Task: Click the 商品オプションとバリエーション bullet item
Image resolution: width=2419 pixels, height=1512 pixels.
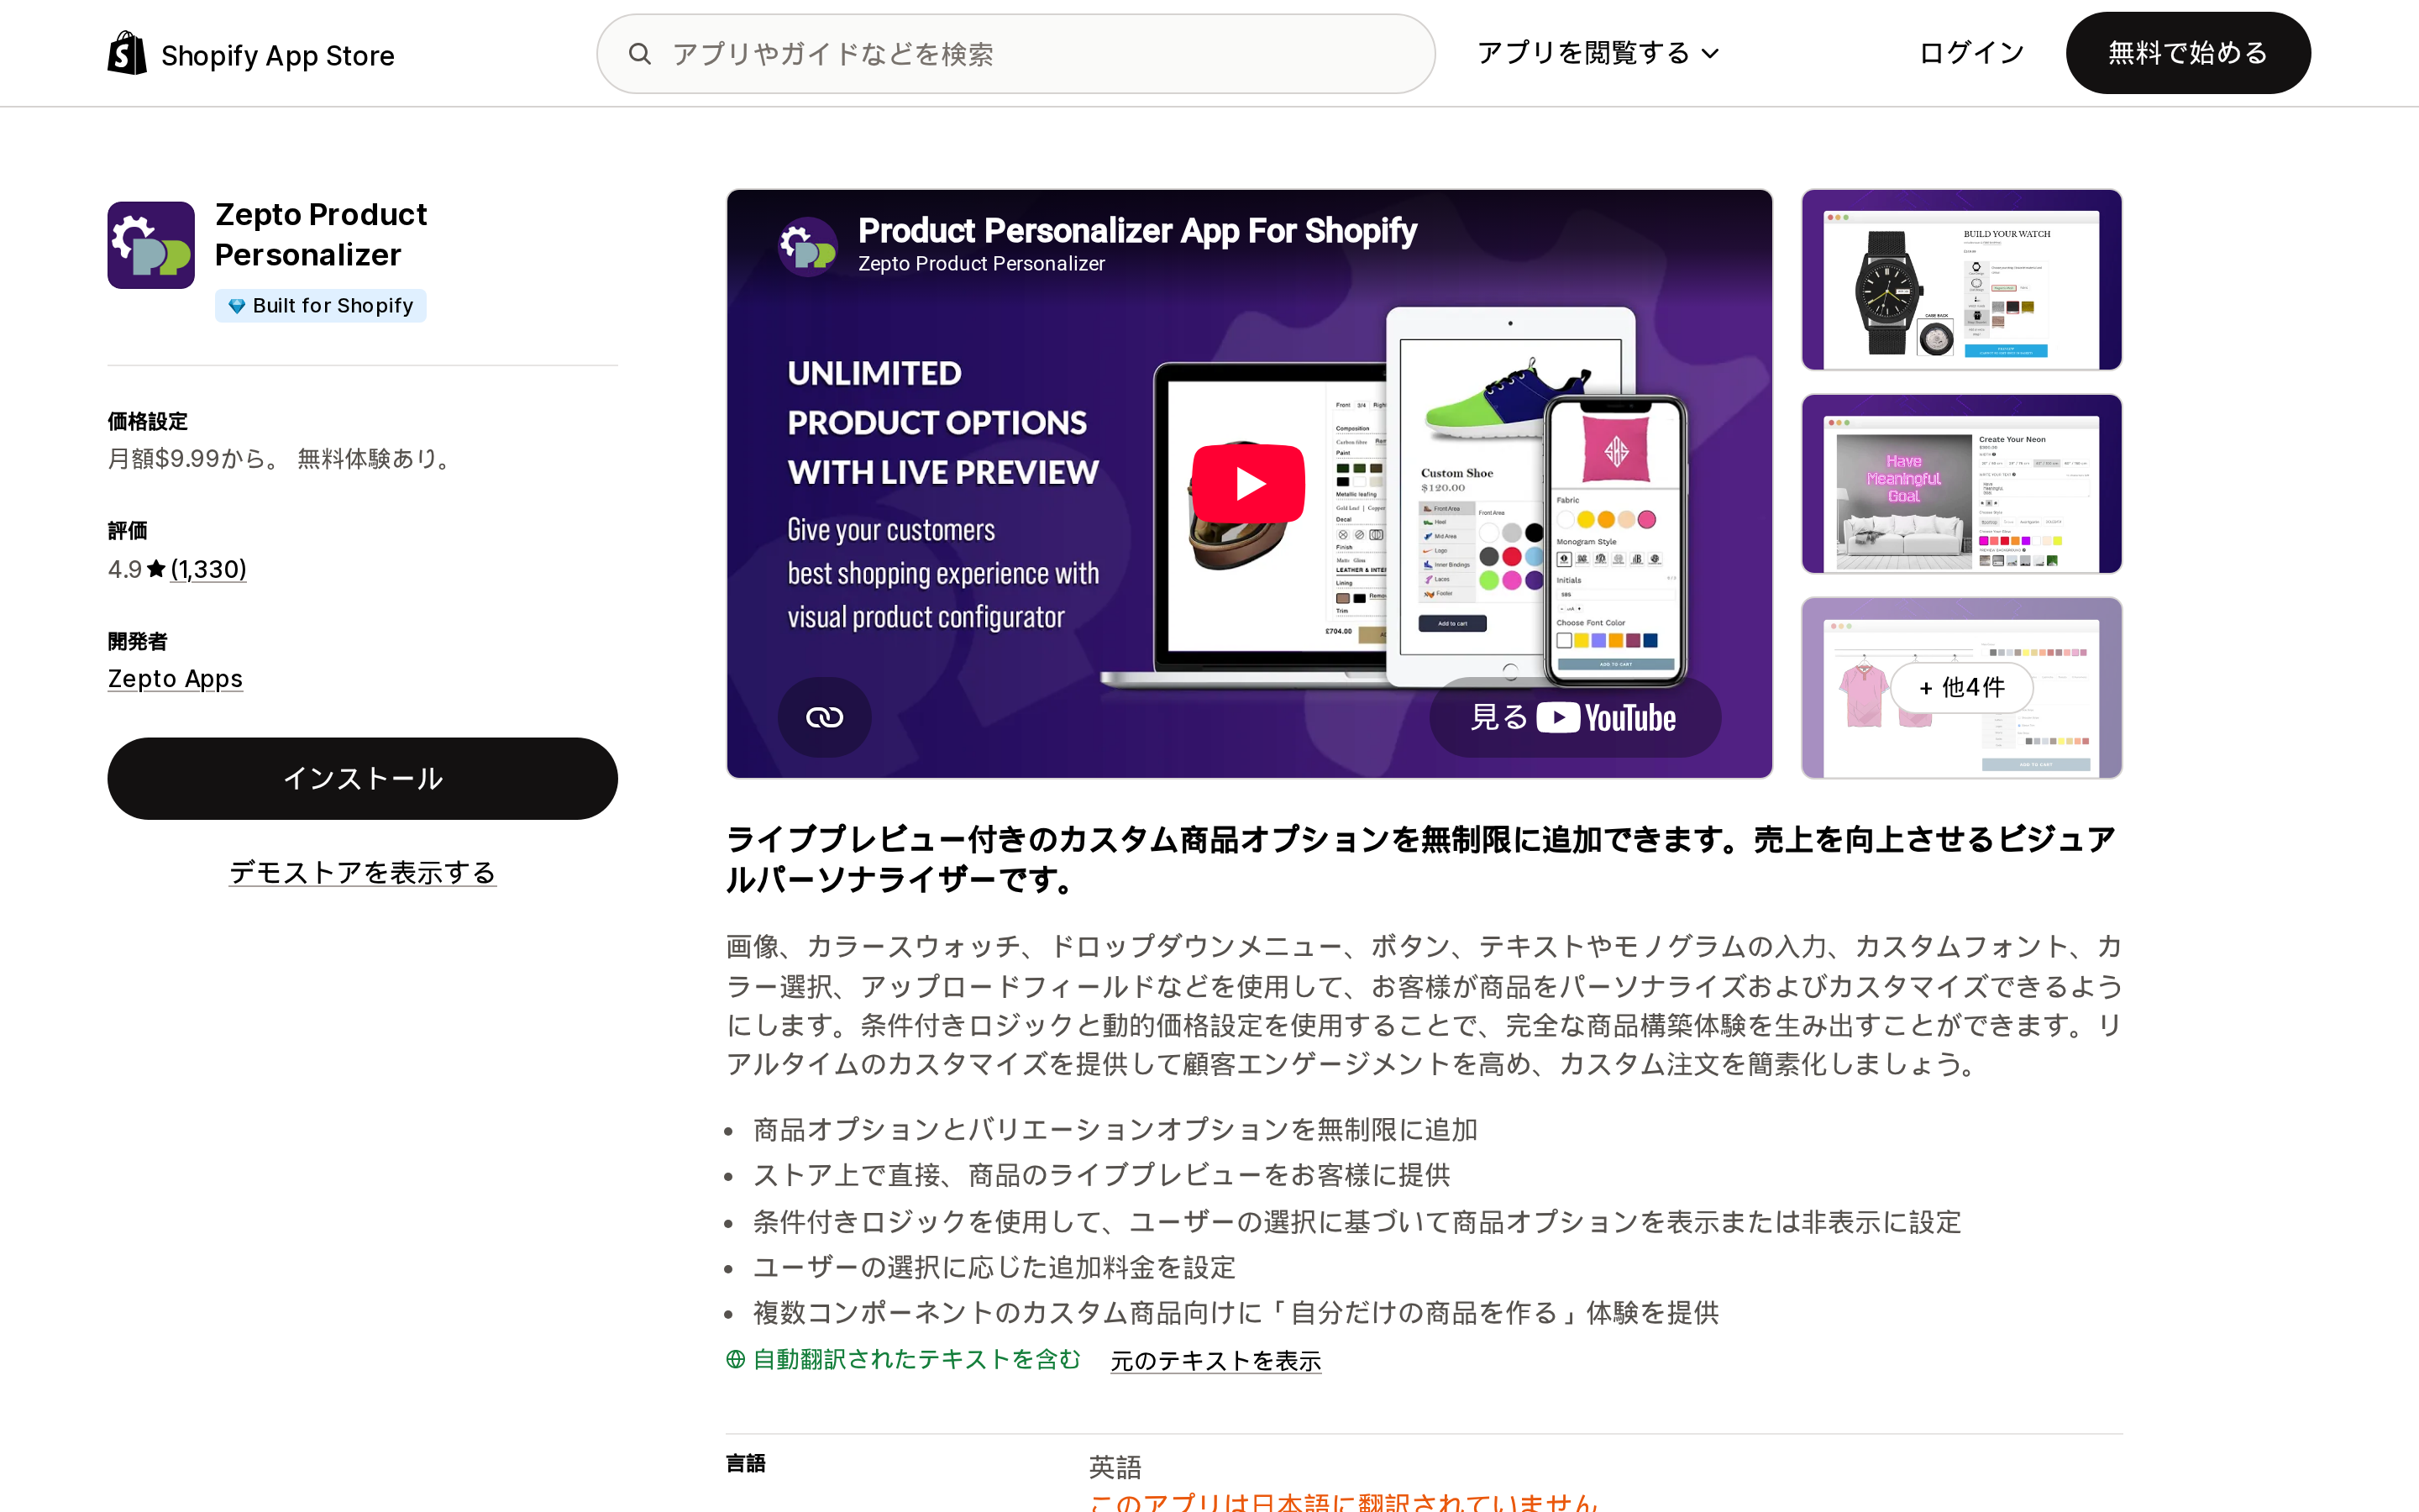Action: 1115,1130
